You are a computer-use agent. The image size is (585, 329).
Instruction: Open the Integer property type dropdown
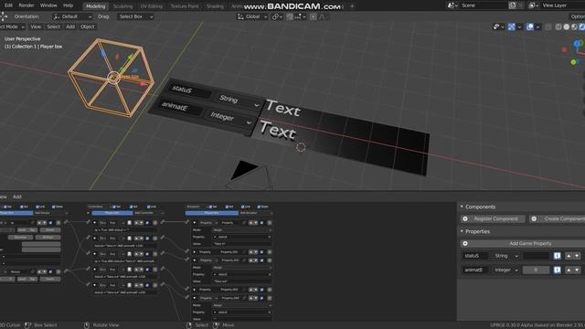pos(505,270)
